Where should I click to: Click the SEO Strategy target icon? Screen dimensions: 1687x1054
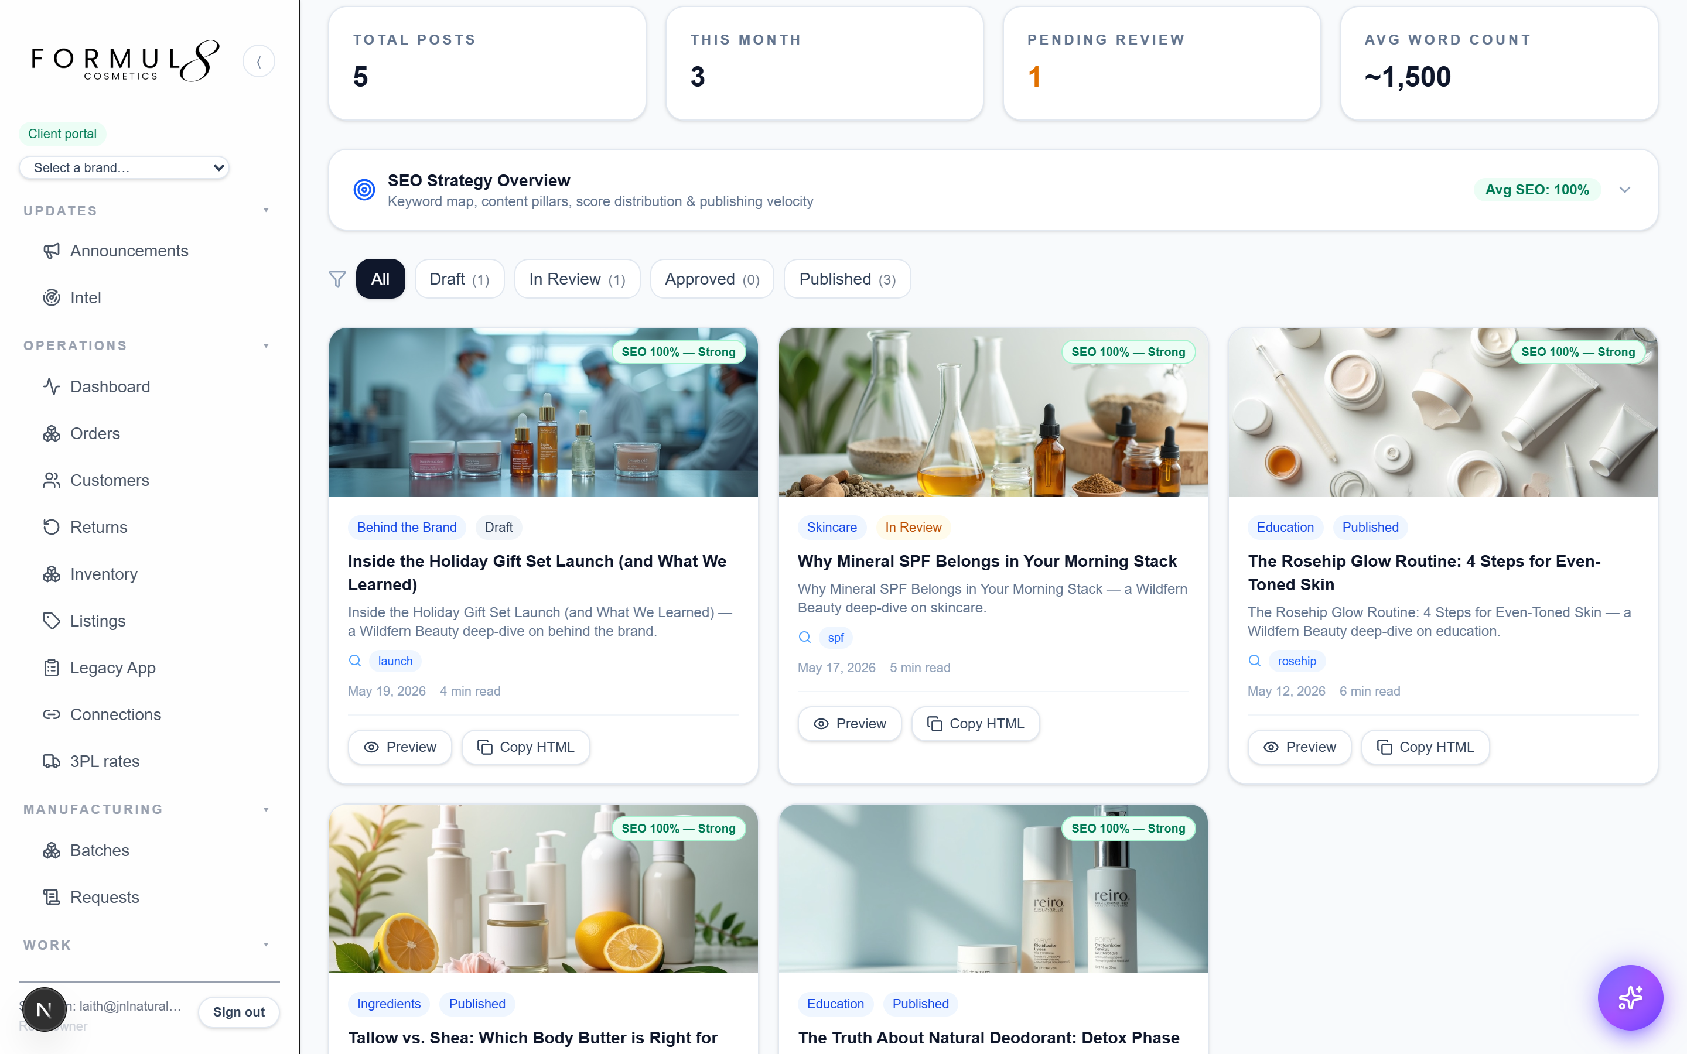pos(364,190)
